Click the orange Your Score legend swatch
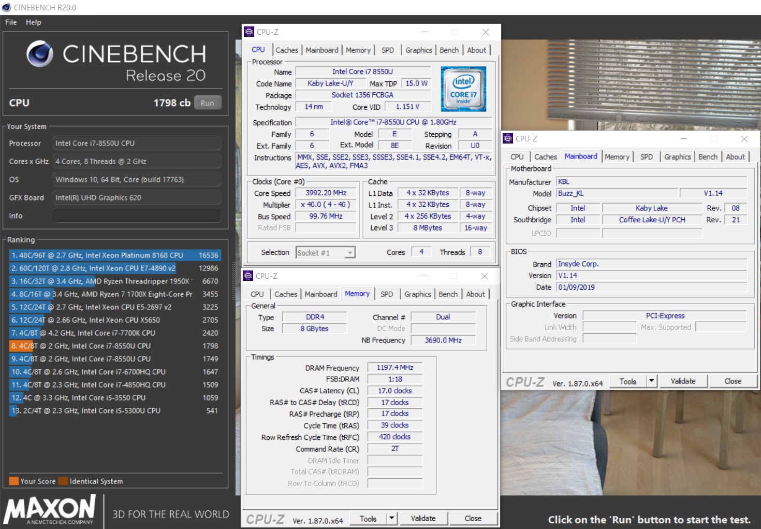 pyautogui.click(x=14, y=481)
